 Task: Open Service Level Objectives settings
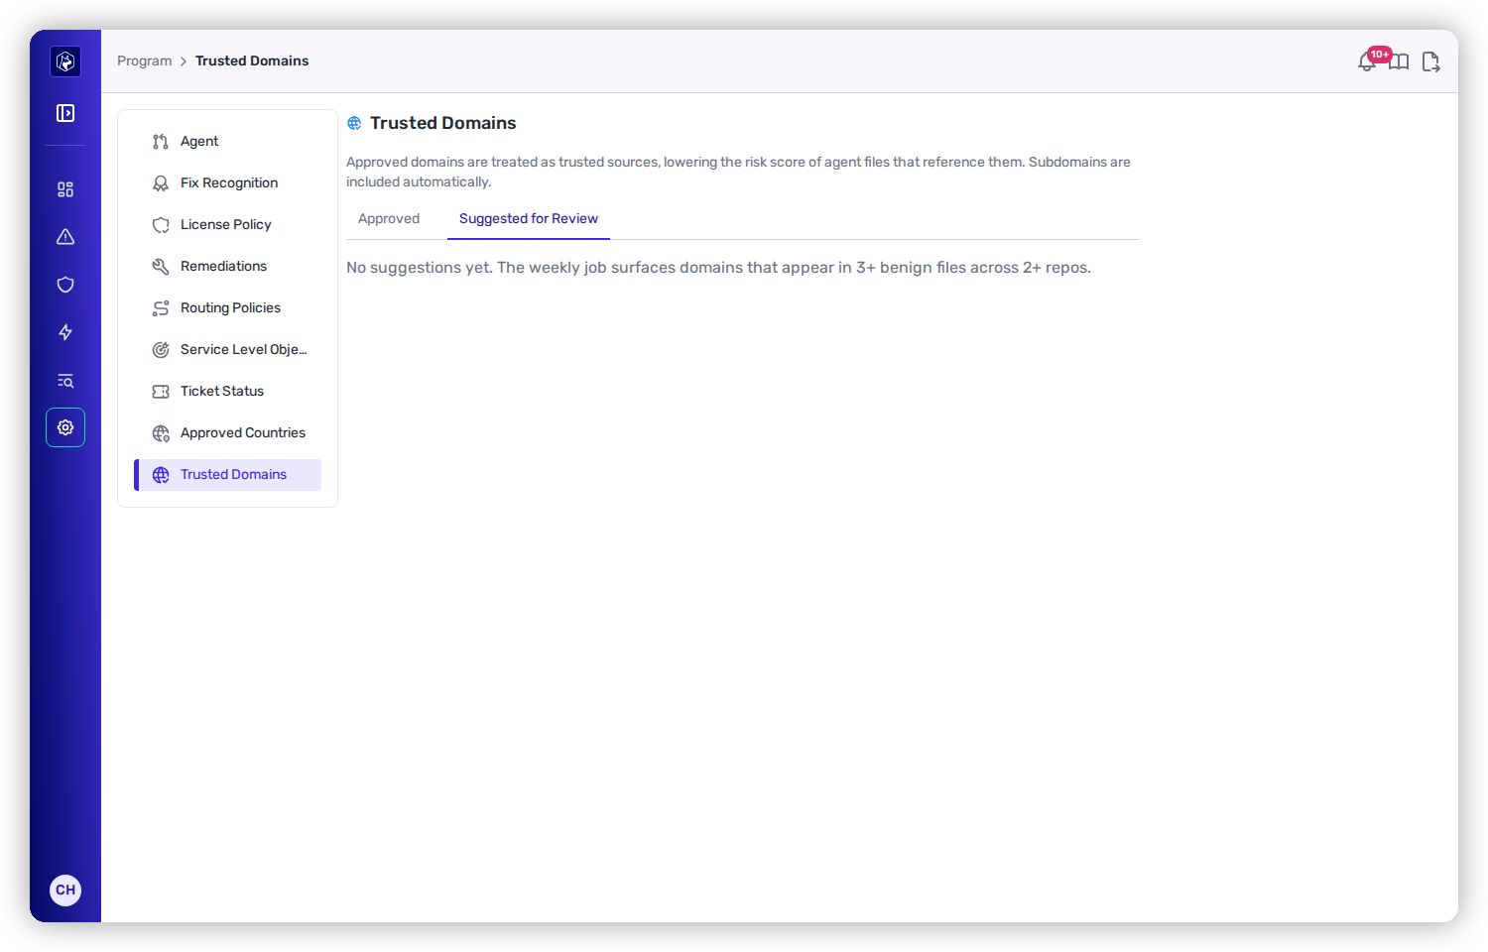tap(228, 350)
